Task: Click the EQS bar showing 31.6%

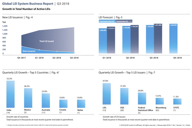Action: (x=124, y=96)
